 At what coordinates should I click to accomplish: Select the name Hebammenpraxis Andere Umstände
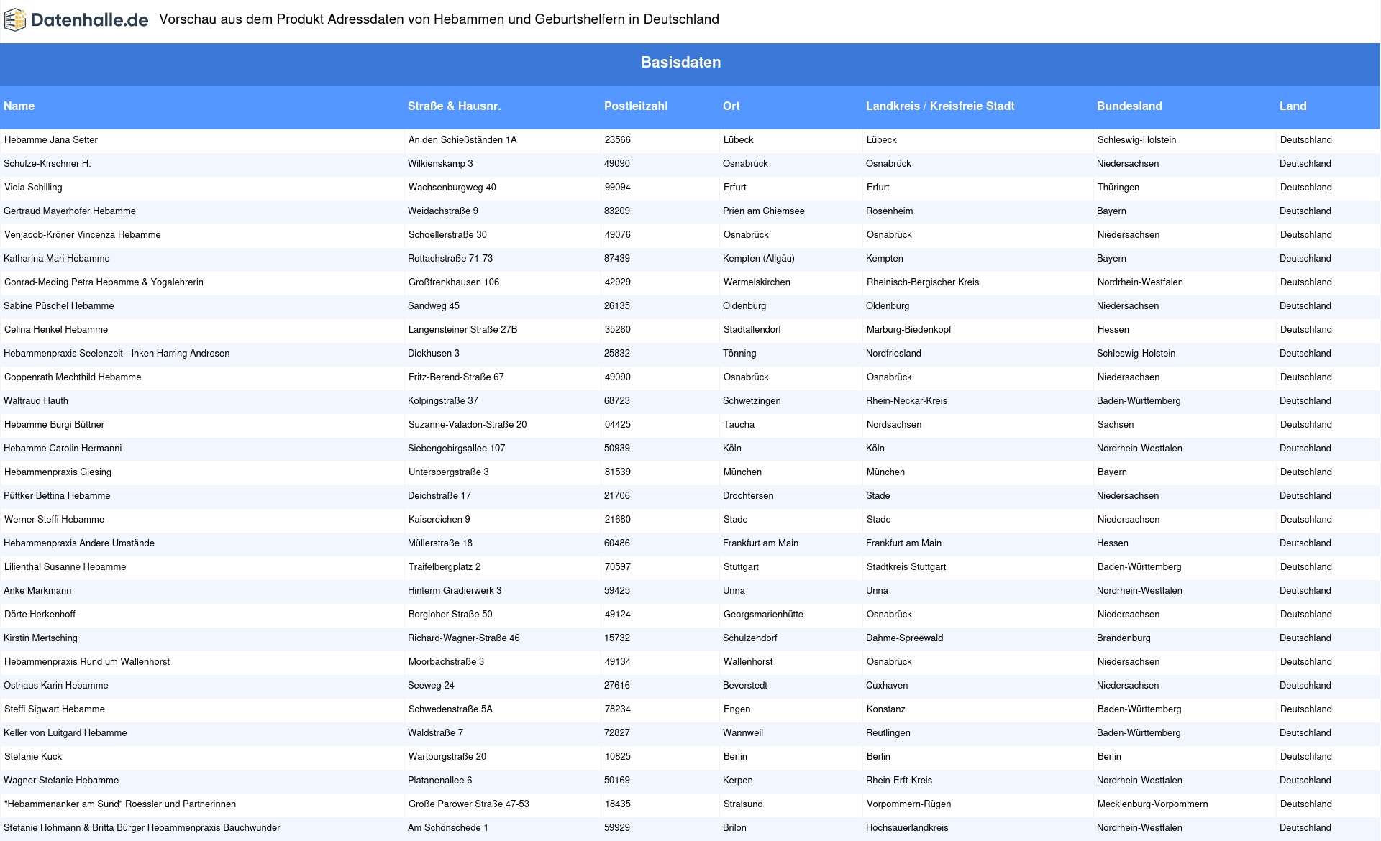[x=79, y=543]
